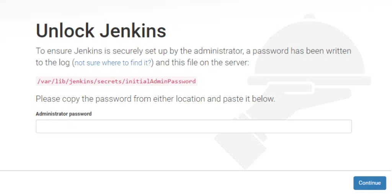
Task: Click the "To ensure Jenkins is securely" paragraph
Action: 193,57
